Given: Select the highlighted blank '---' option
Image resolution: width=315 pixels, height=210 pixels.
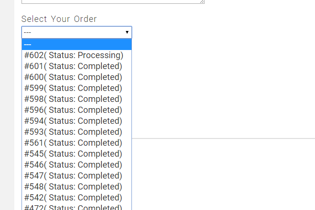Looking at the screenshot, I should coord(76,45).
